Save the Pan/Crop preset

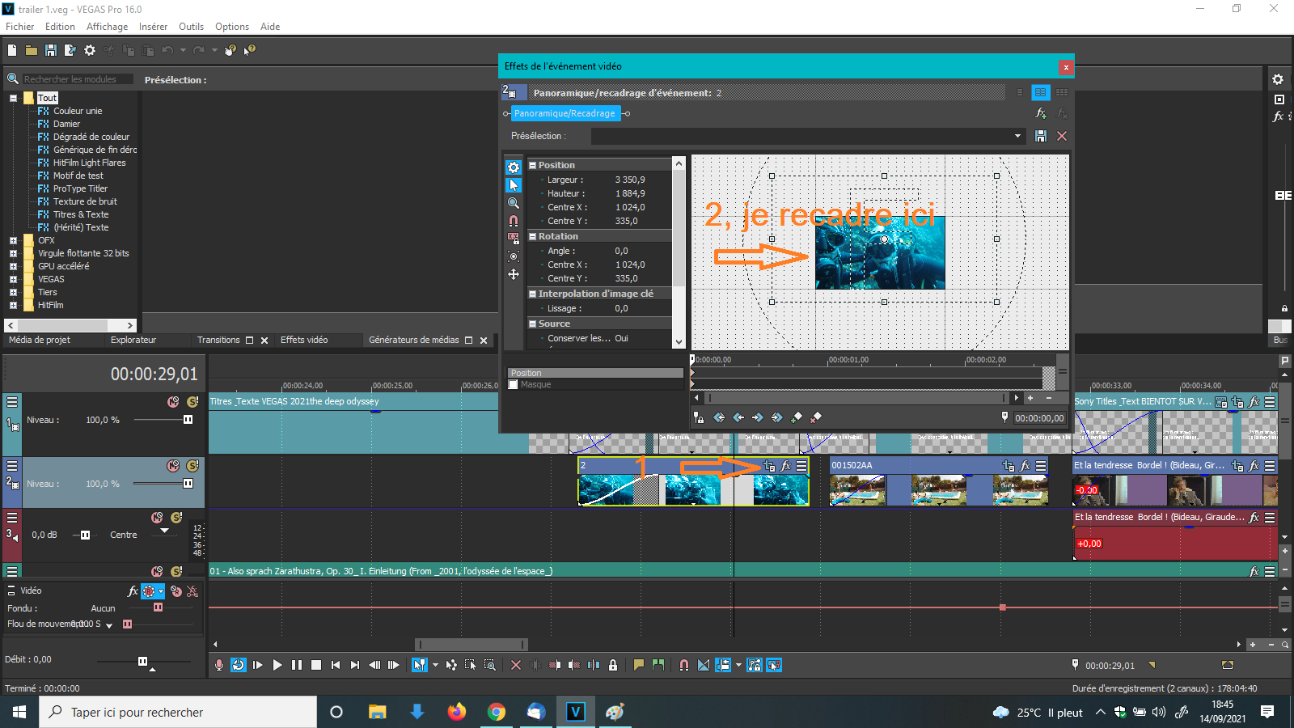point(1041,137)
